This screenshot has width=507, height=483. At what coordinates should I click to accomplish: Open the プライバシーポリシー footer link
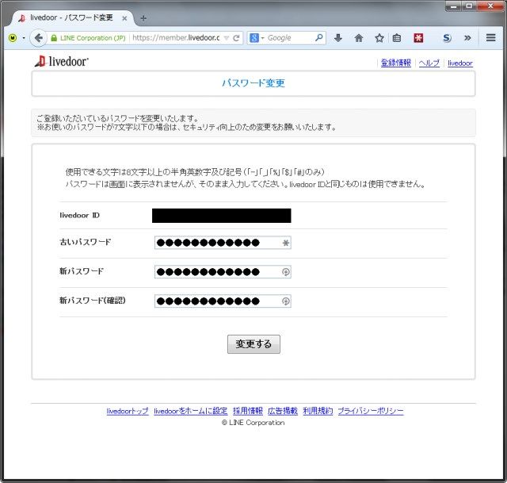[371, 411]
